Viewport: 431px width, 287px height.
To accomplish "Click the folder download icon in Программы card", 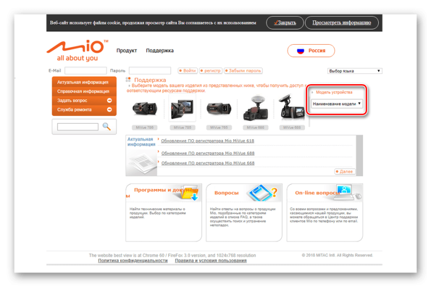I will pyautogui.click(x=190, y=193).
